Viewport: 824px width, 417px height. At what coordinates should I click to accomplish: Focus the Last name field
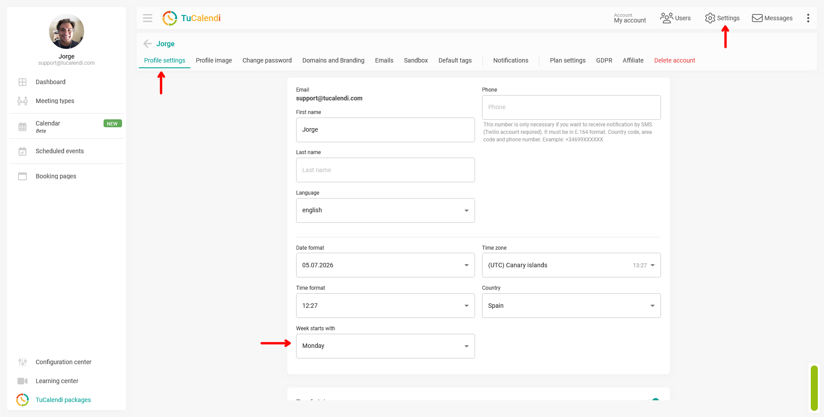pos(386,170)
